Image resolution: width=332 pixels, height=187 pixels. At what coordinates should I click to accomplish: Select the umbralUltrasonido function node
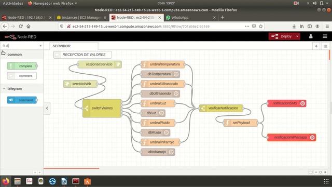click(162, 84)
